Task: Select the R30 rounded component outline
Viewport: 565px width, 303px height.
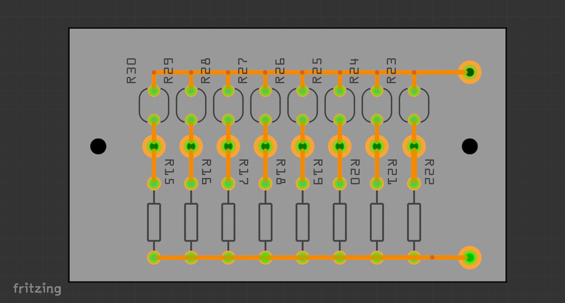Action: [x=154, y=105]
